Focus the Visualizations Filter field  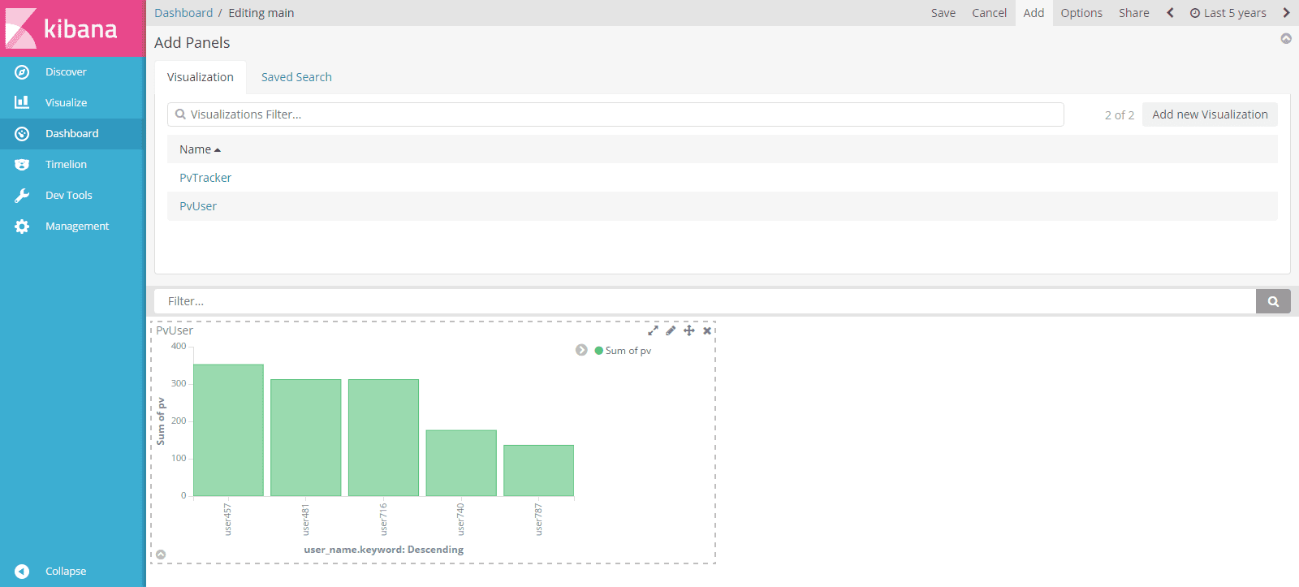(x=615, y=114)
